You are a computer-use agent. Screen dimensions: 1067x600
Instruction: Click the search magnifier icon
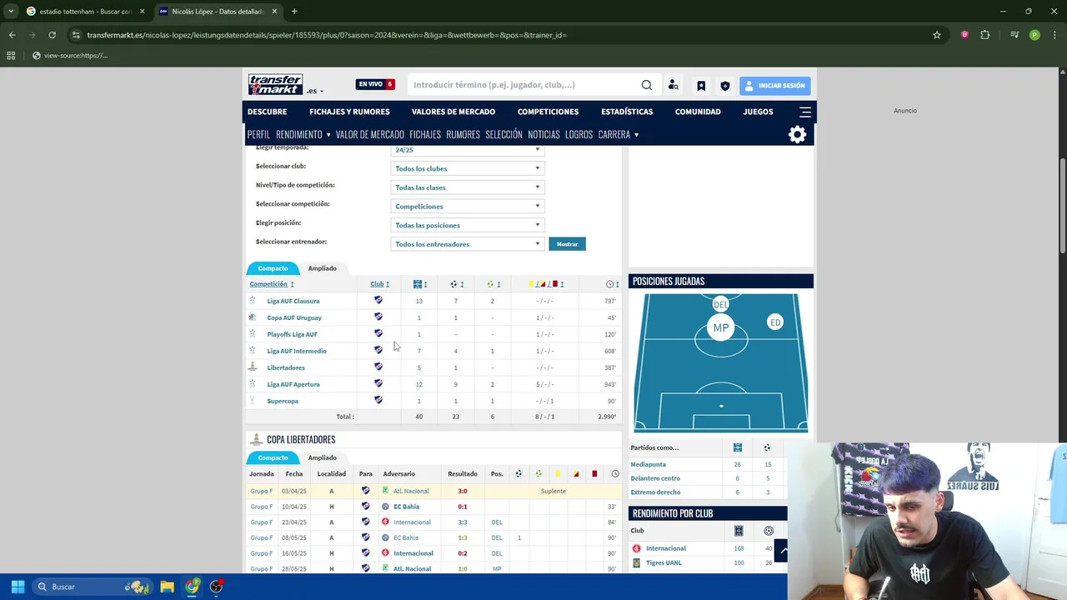647,85
